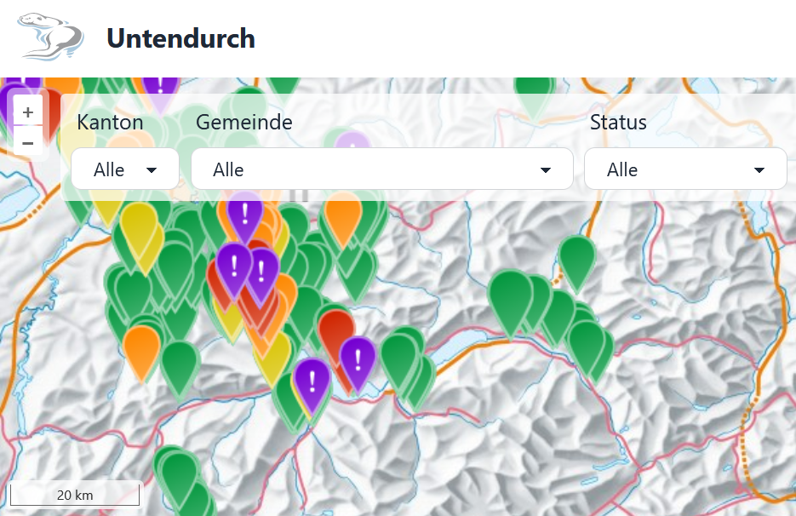Open topmost purple exclamation marker below filter bar
This screenshot has height=516, width=796.
245,213
